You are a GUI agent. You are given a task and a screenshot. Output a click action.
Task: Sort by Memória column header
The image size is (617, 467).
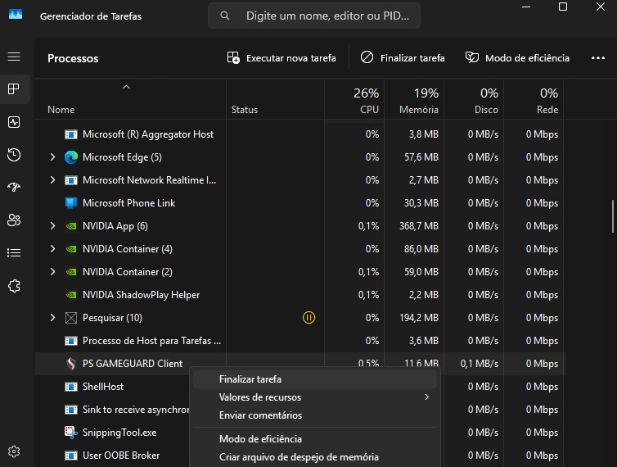[x=414, y=100]
